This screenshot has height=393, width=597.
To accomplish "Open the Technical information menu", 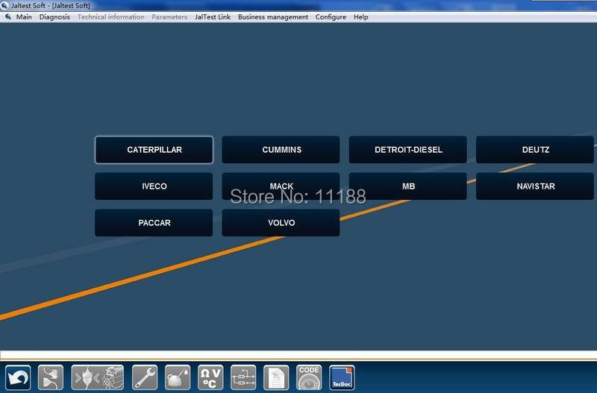I will click(x=110, y=16).
